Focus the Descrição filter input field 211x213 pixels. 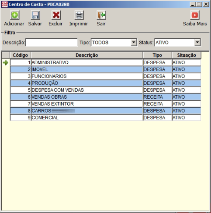click(x=52, y=42)
